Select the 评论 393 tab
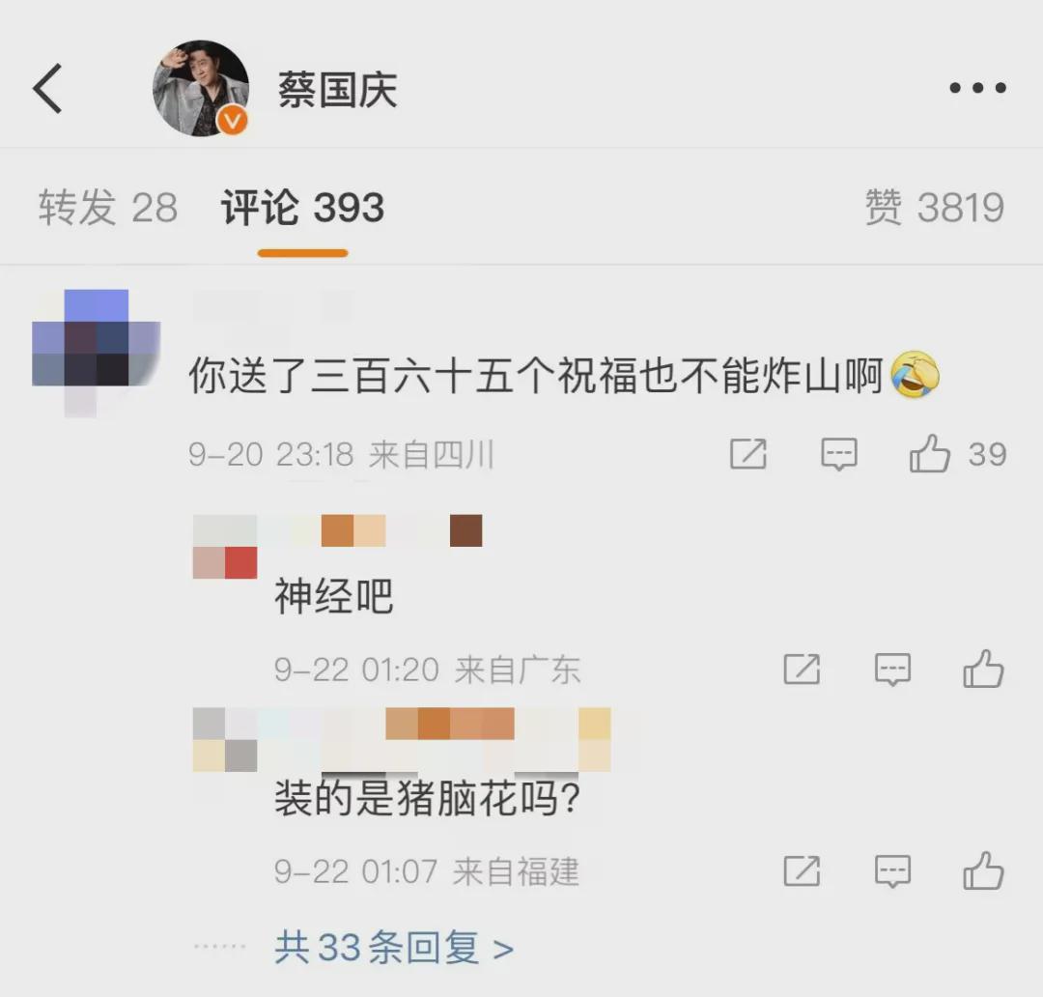Viewport: 1043px width, 997px height. click(x=302, y=207)
